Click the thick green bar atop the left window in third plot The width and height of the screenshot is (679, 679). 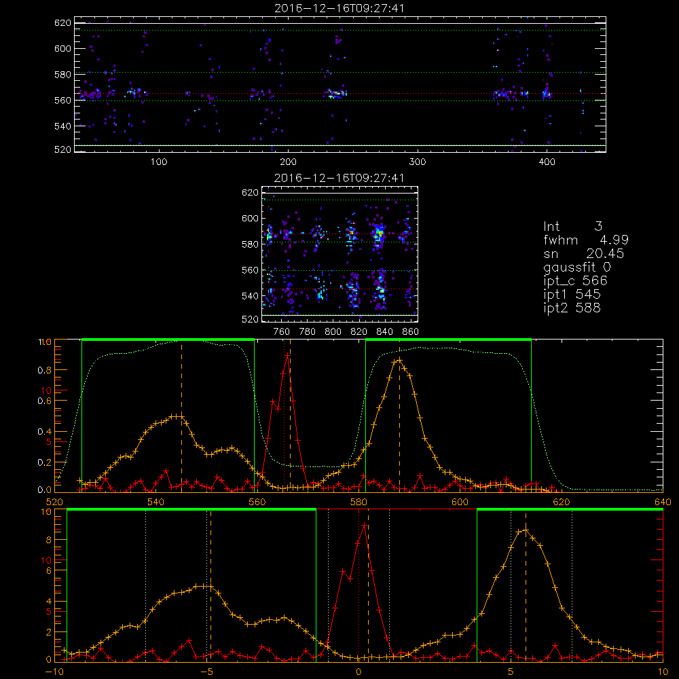(x=168, y=340)
